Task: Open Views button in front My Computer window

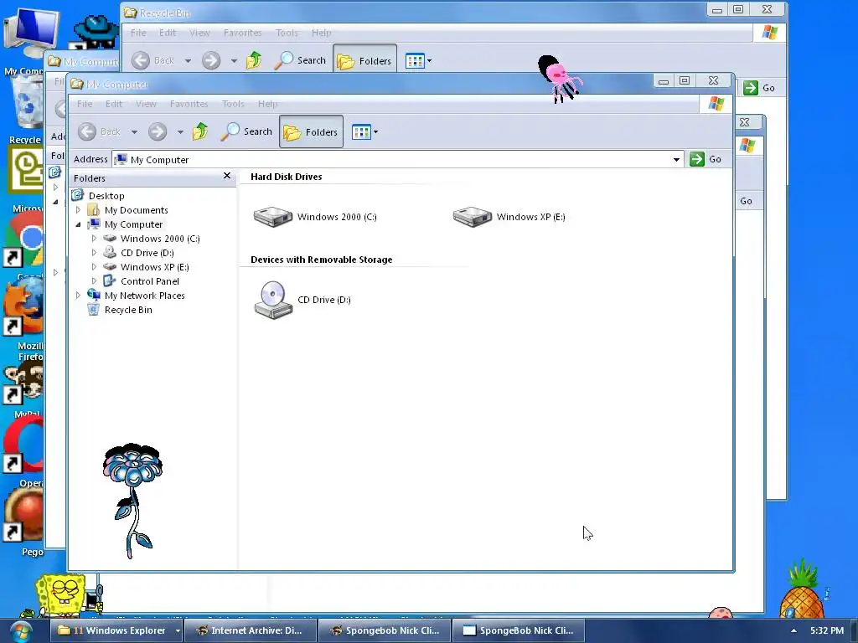Action: pos(361,131)
